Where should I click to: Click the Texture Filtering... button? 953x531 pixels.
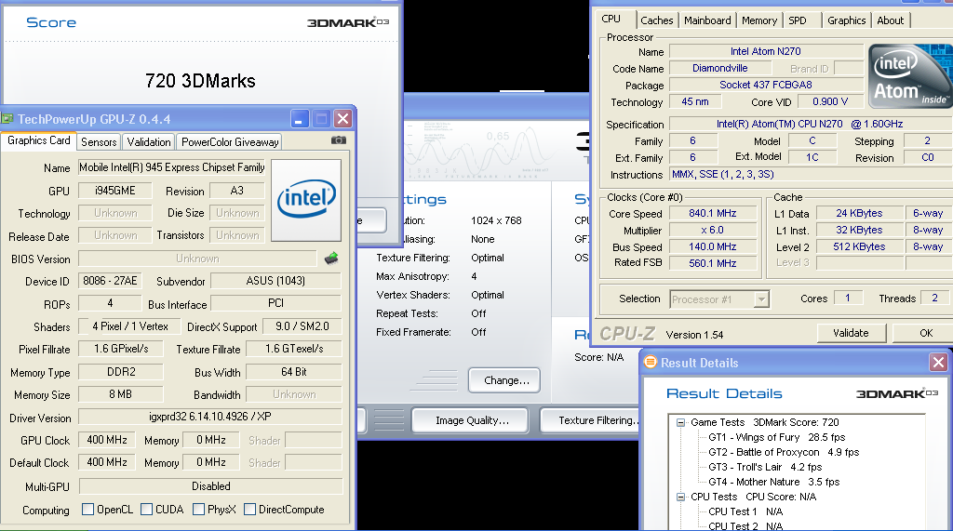591,420
